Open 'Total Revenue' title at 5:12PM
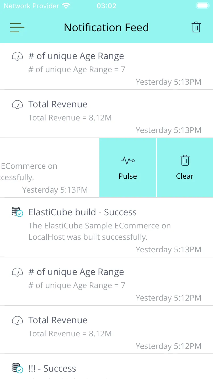 coord(58,320)
